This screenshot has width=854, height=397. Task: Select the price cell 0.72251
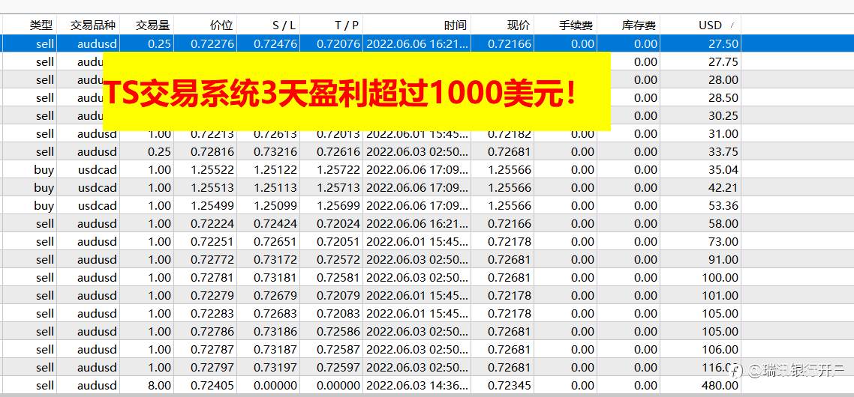click(212, 241)
